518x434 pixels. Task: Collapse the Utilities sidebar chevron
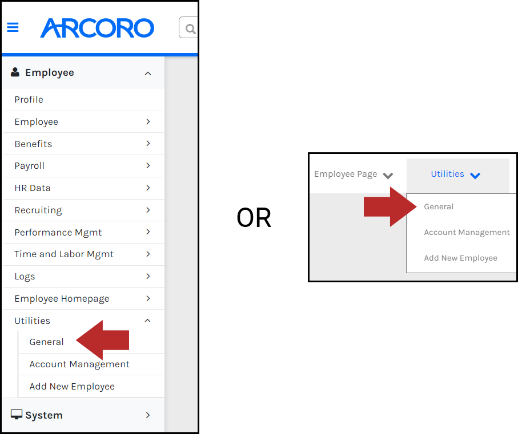[148, 321]
